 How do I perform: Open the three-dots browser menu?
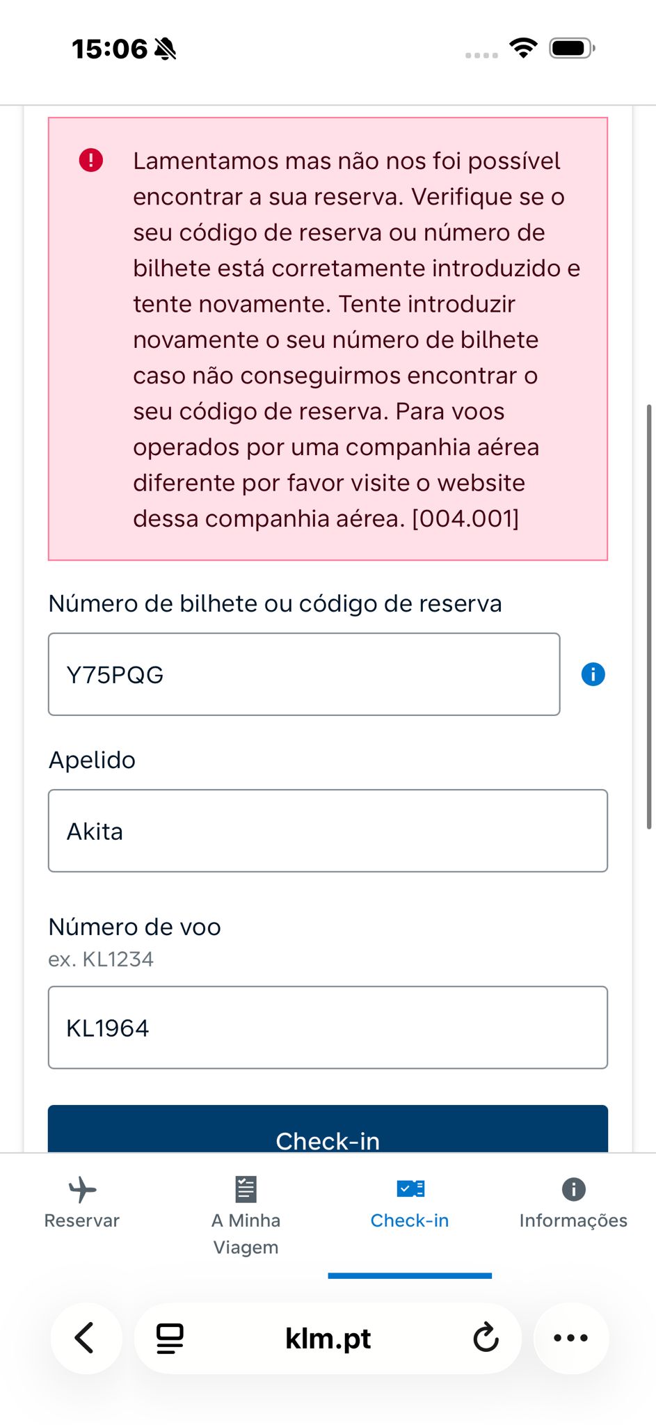pyautogui.click(x=570, y=1337)
